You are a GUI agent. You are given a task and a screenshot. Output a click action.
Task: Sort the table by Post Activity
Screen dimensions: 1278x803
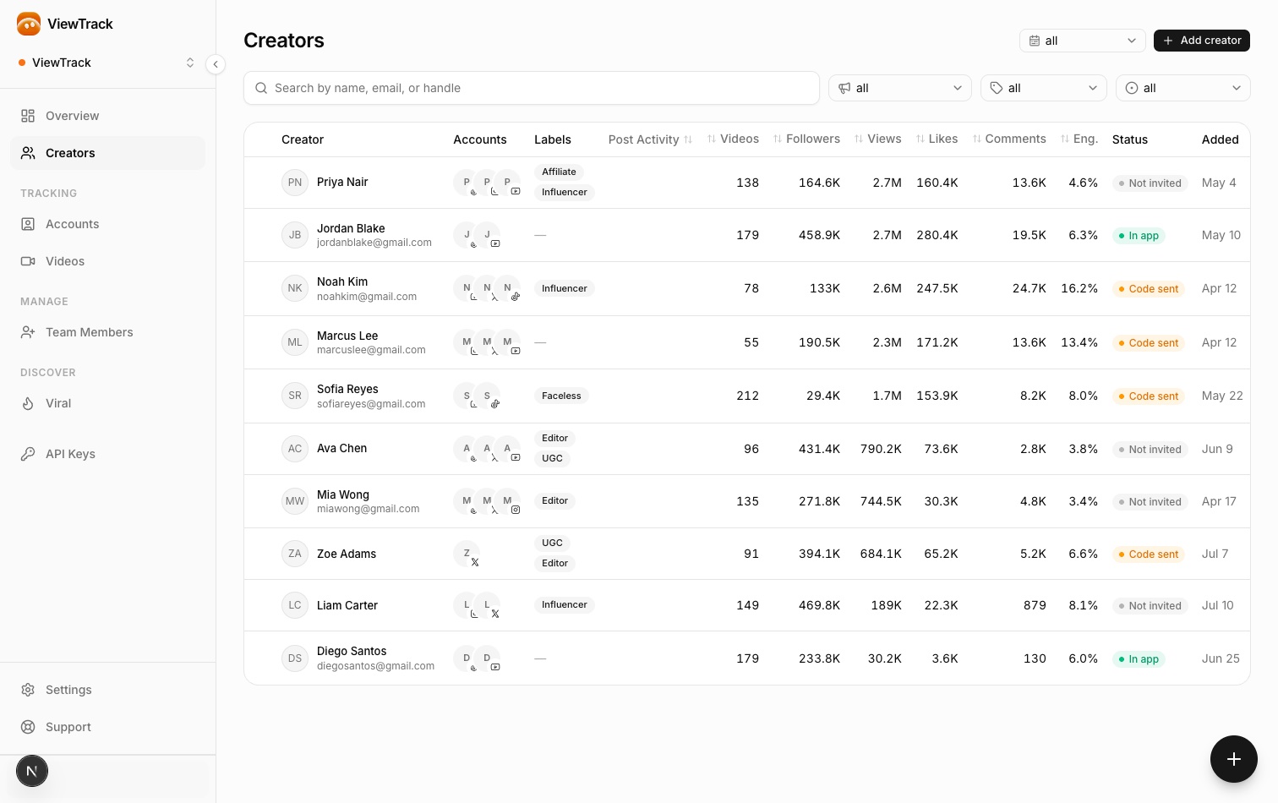pyautogui.click(x=650, y=139)
